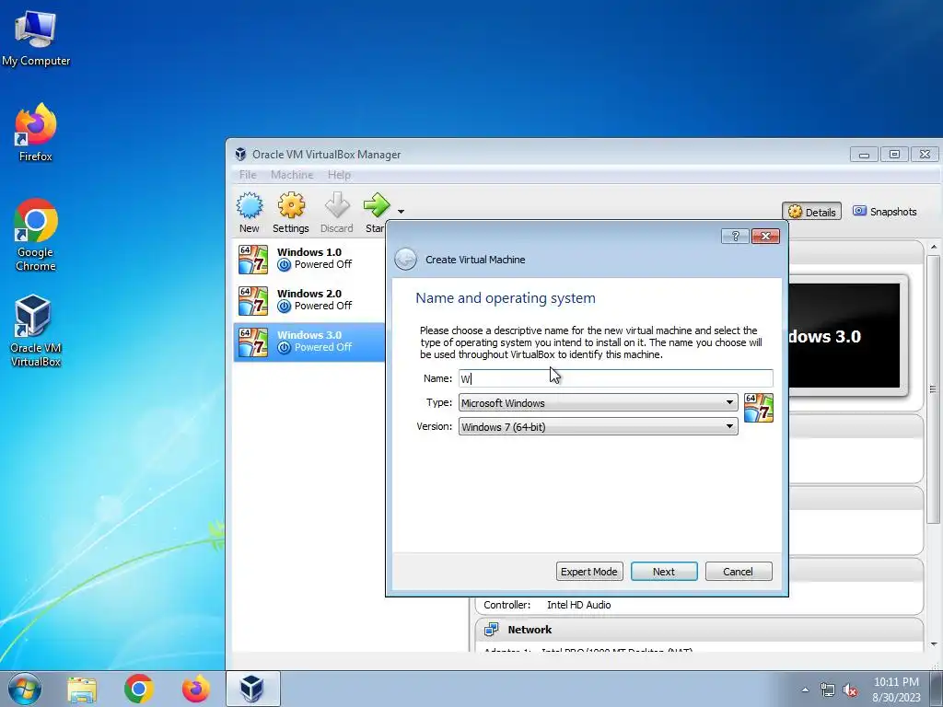Open Chrome from the taskbar

tap(139, 689)
